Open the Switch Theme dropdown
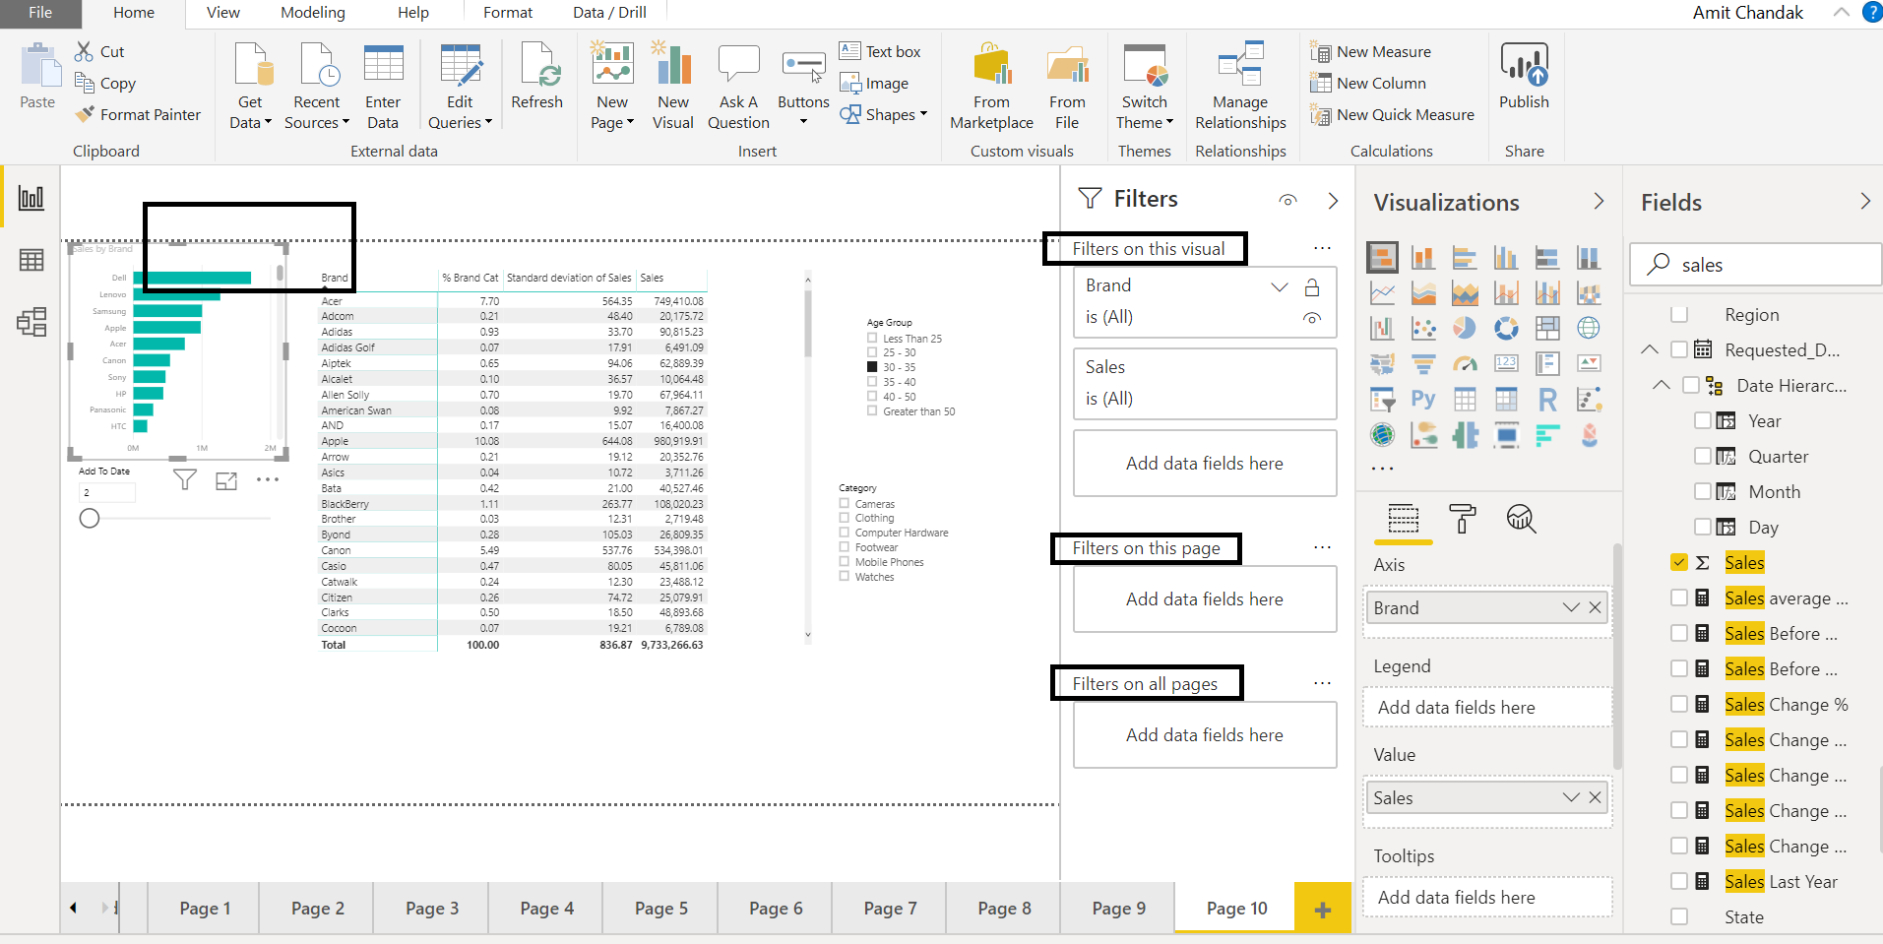The height and width of the screenshot is (944, 1883). (1145, 112)
